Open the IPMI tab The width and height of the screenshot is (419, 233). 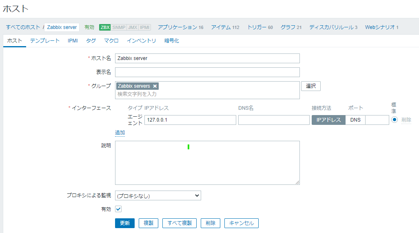[x=73, y=41]
